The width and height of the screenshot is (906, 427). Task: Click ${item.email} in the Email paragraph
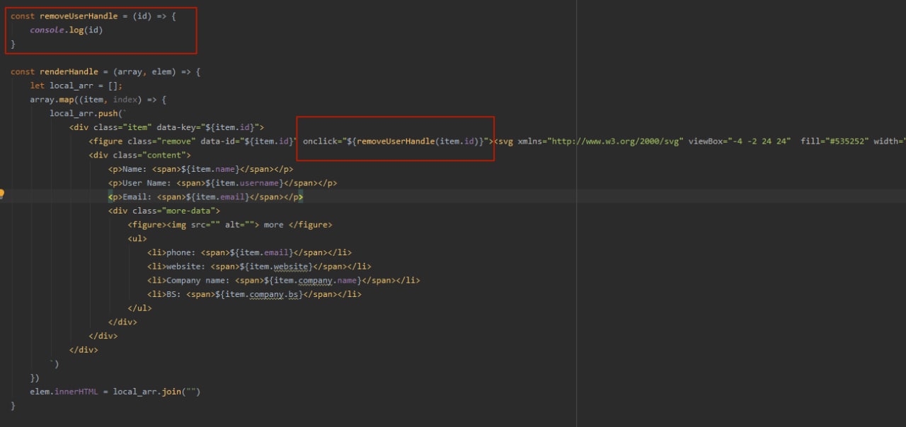click(218, 197)
